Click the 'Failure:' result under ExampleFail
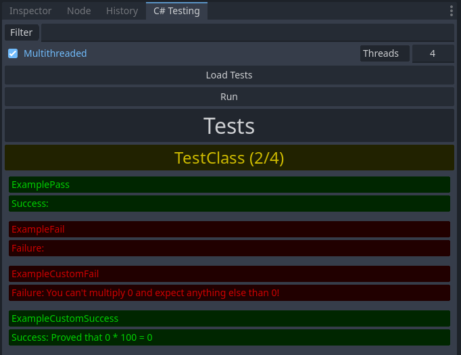The width and height of the screenshot is (461, 355). pyautogui.click(x=229, y=248)
